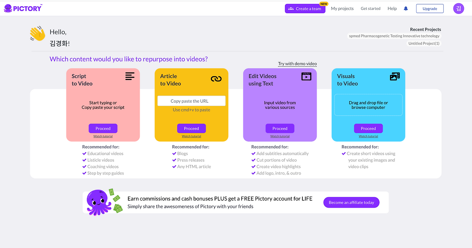Viewport: 472px width, 248px height.
Task: Click the Educational videos list item
Action: (x=103, y=154)
